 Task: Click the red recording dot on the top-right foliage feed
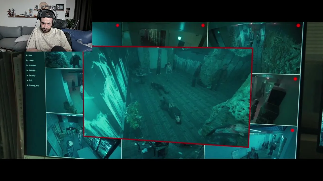299,25
